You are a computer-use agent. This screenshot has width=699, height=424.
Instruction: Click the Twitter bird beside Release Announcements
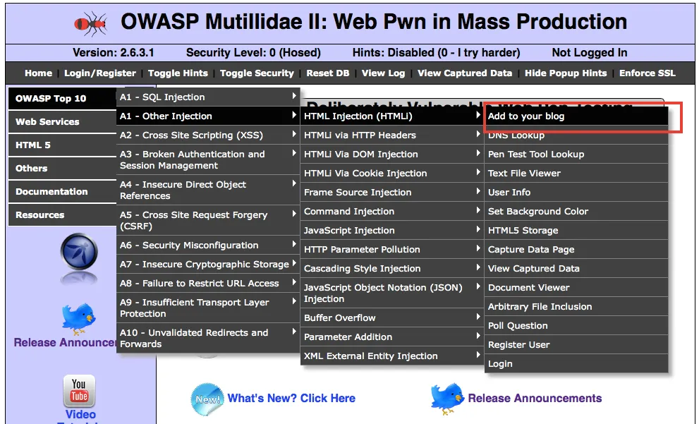(447, 399)
